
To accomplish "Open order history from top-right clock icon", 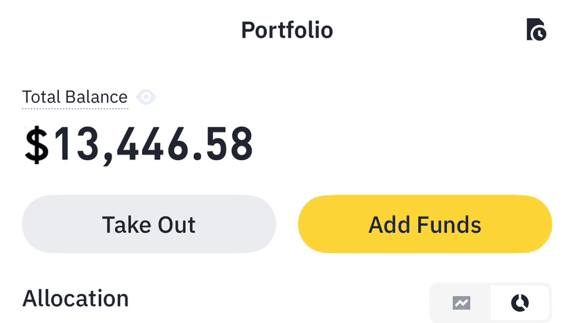I will point(536,30).
